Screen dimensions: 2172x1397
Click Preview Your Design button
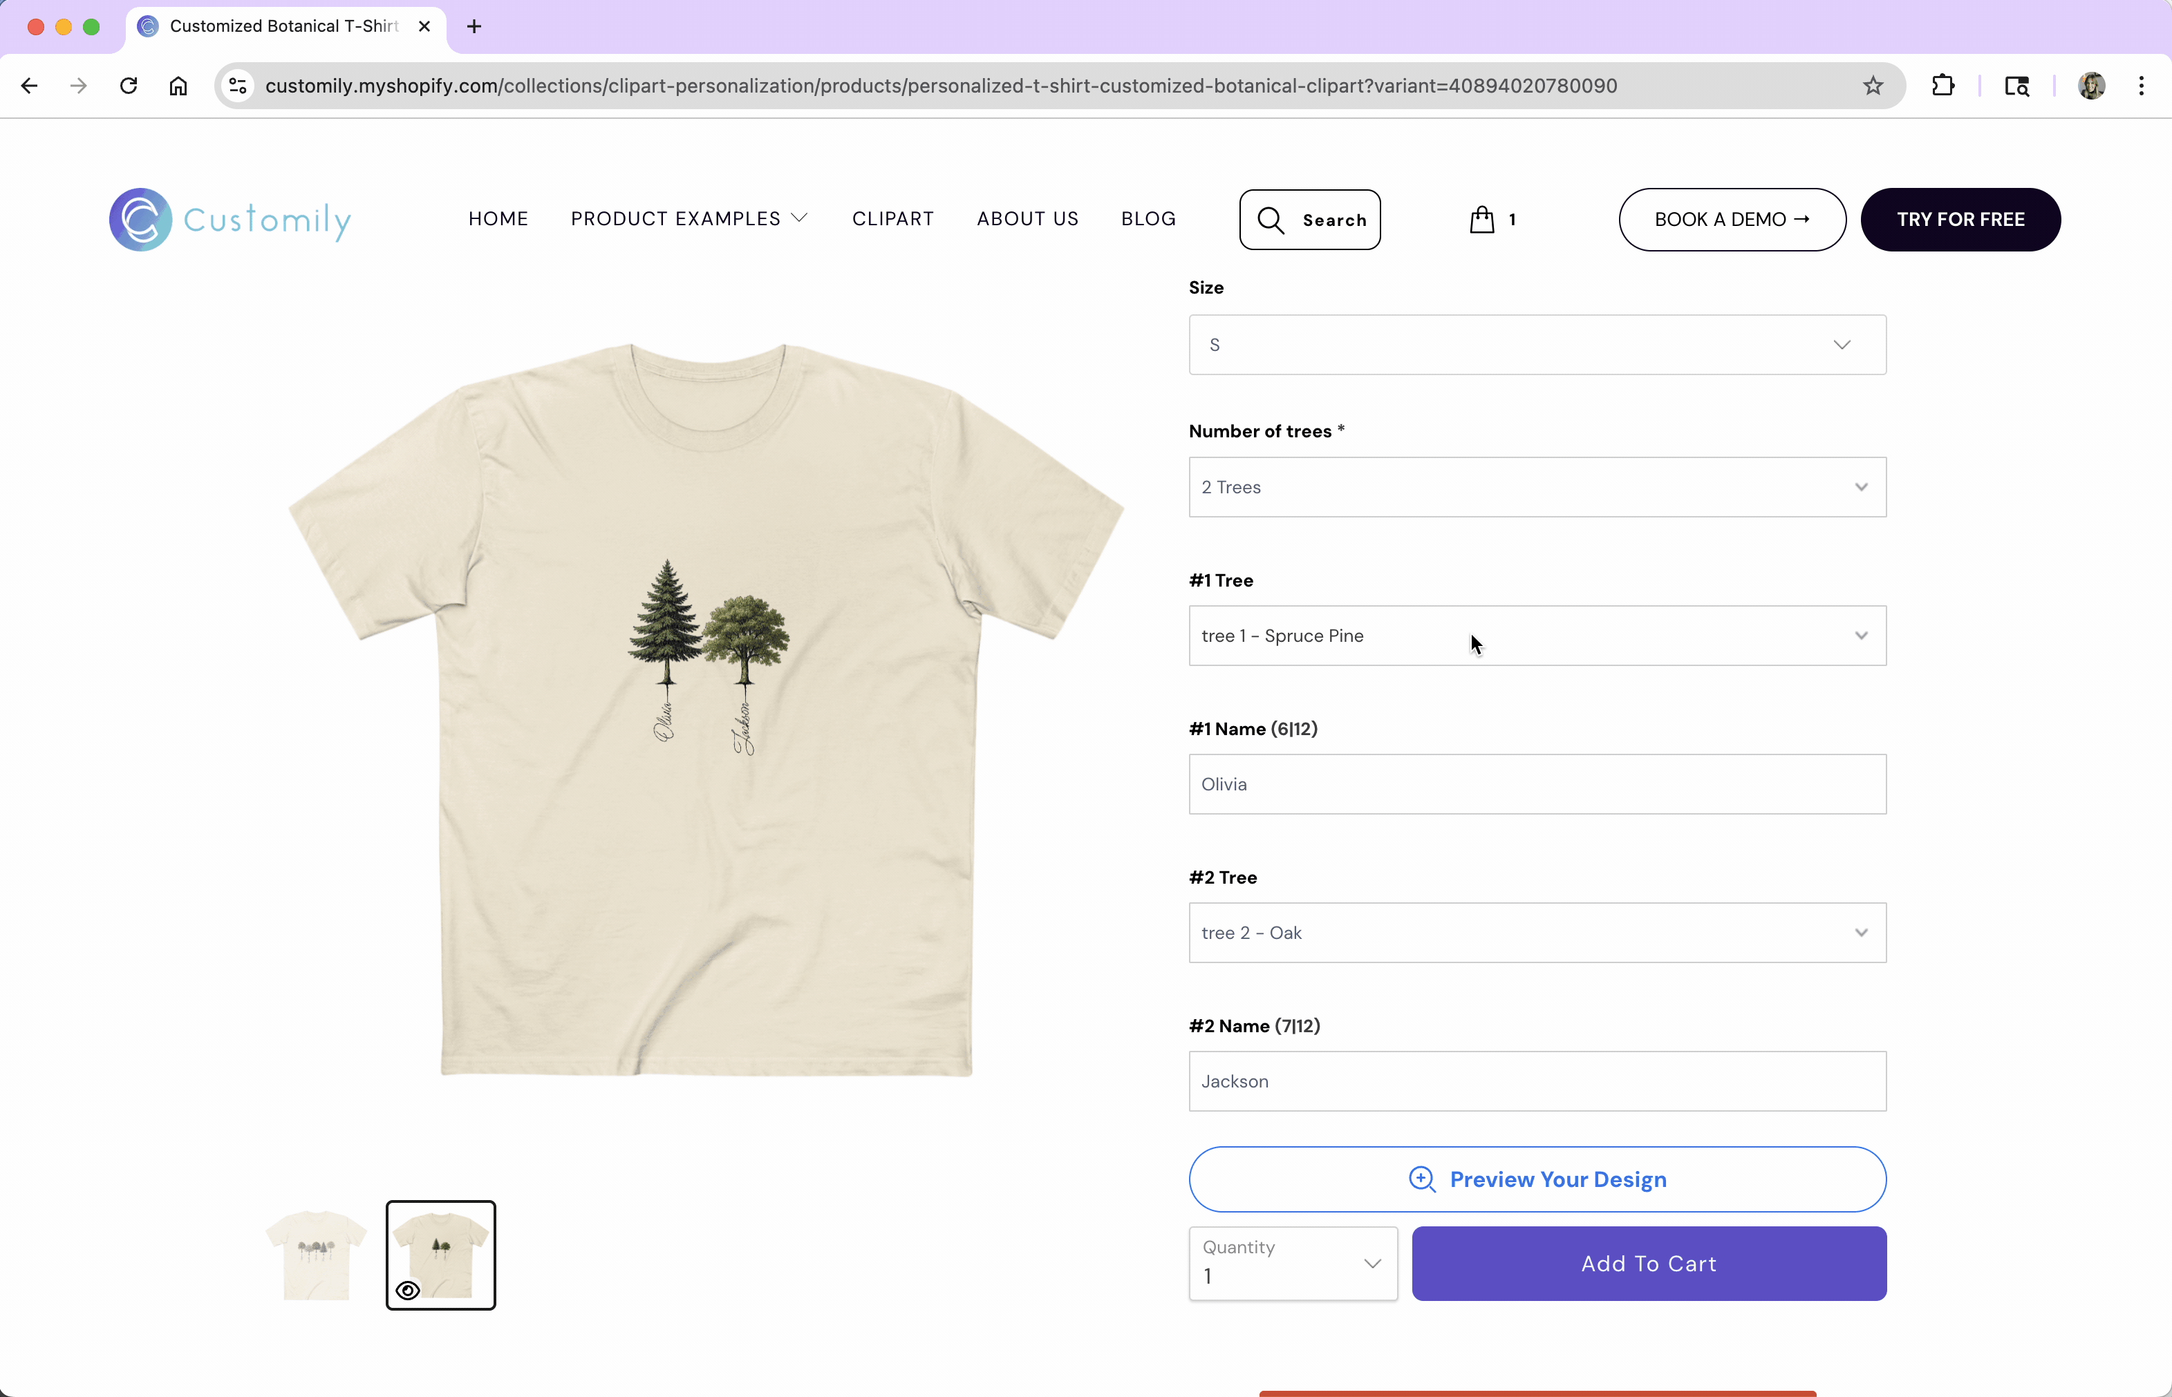(x=1537, y=1179)
